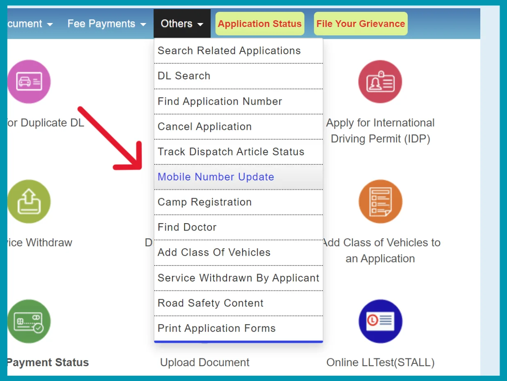
Task: Click the green Service Withdraw upload icon
Action: [29, 201]
